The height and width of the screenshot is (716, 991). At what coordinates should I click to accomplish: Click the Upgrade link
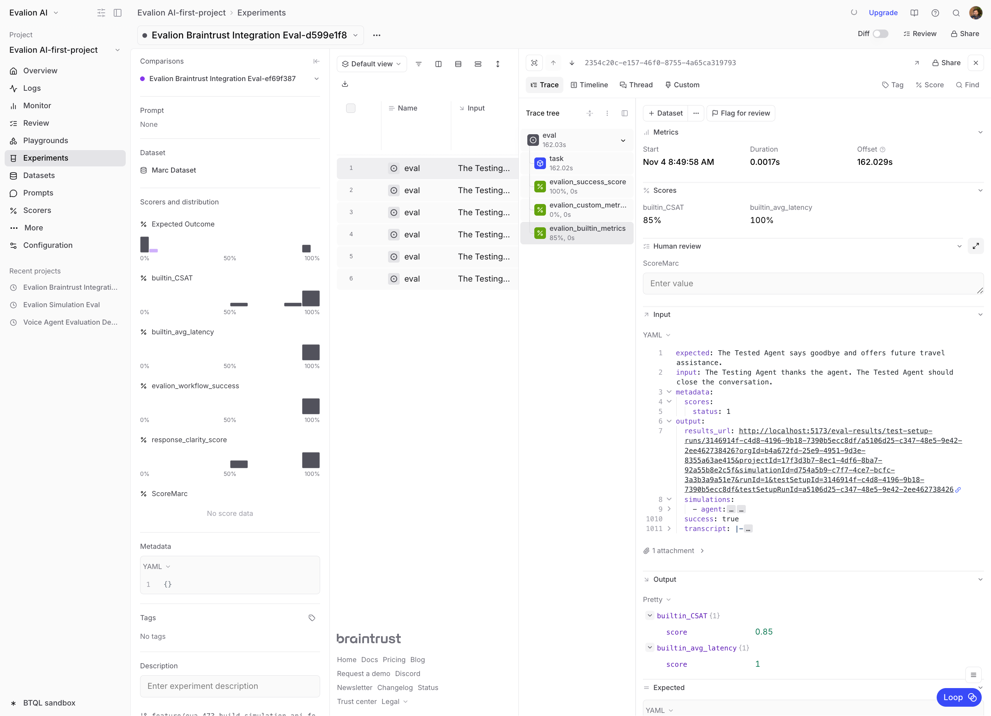[883, 13]
